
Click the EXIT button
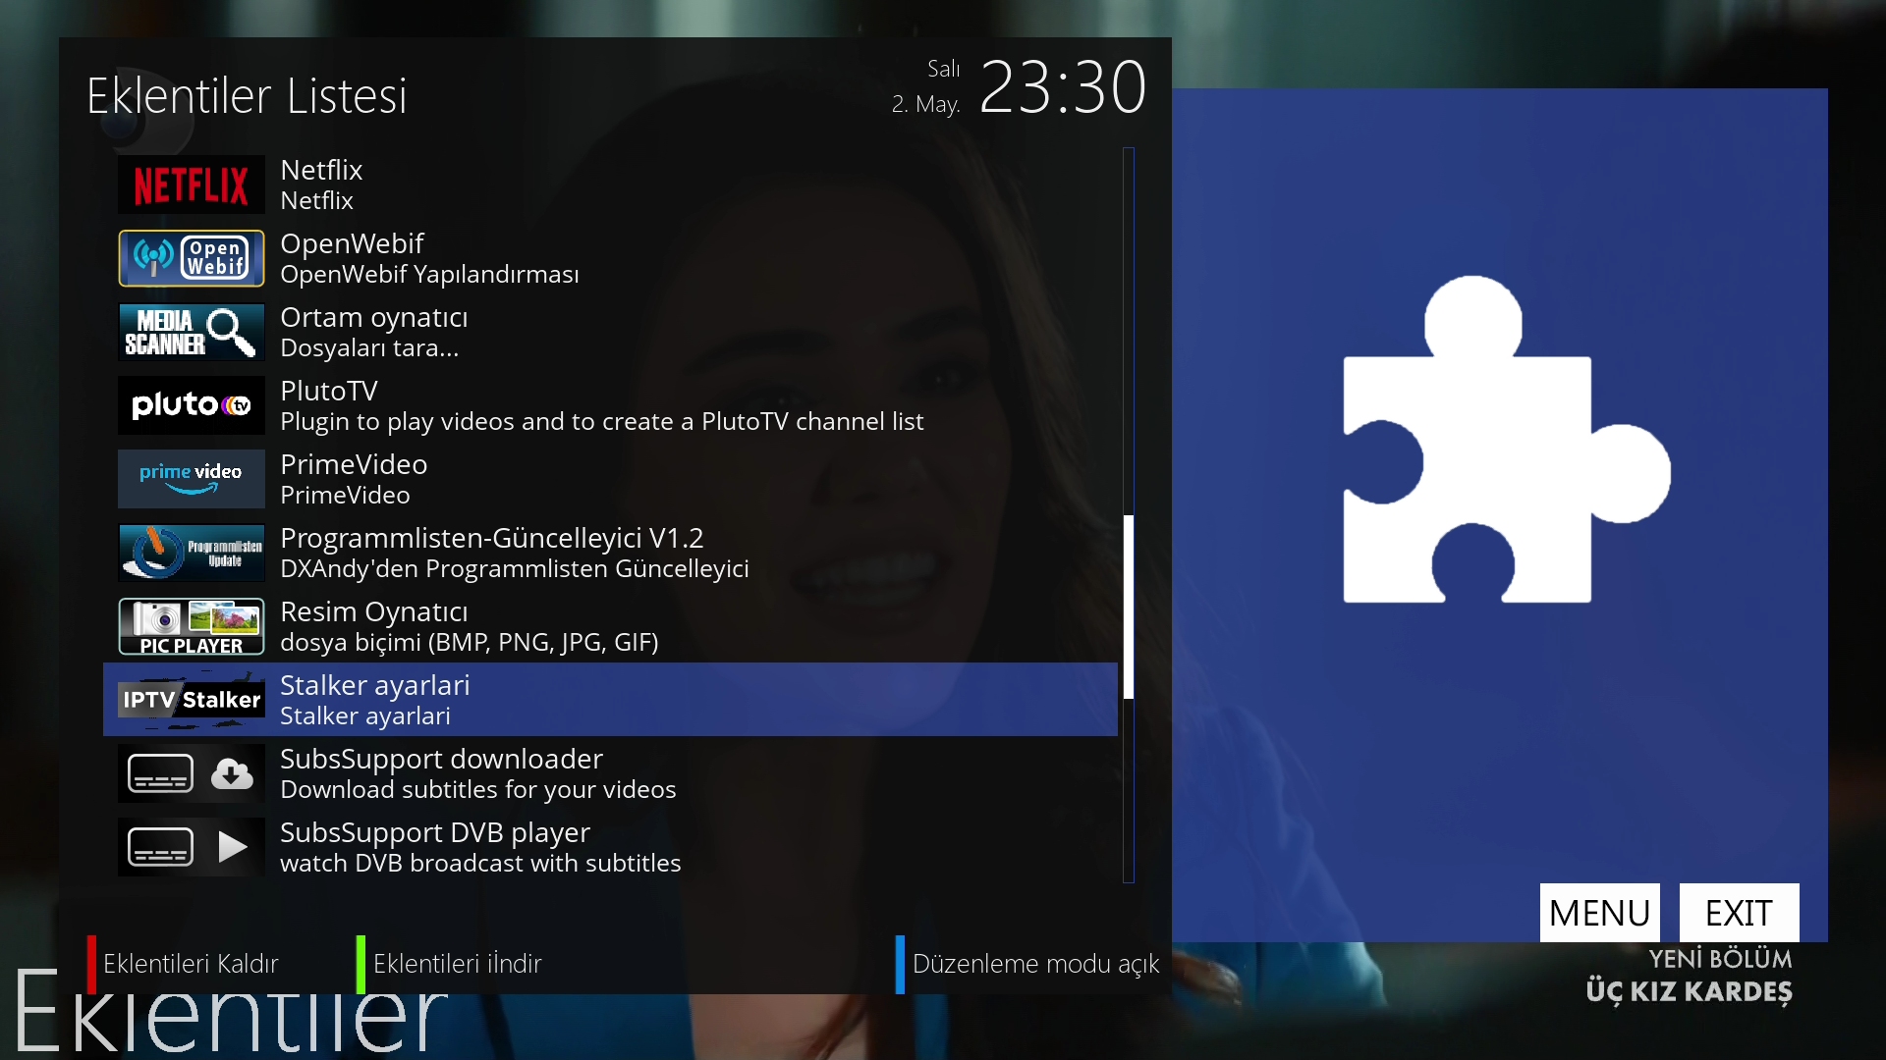click(1739, 913)
